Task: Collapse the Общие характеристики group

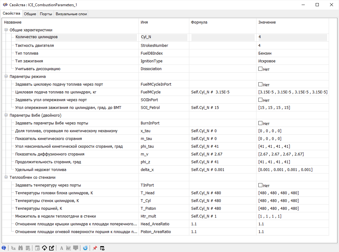Action: coord(6,30)
